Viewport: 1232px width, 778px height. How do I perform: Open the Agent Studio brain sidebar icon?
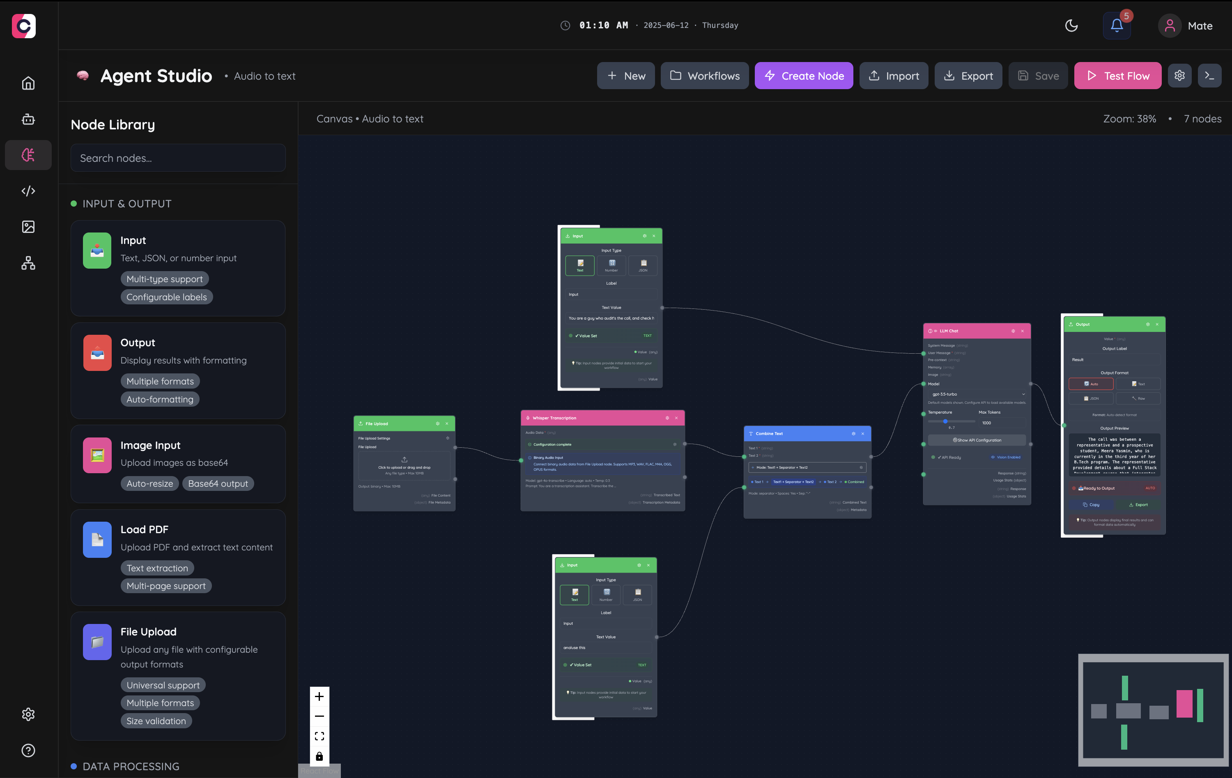[28, 155]
